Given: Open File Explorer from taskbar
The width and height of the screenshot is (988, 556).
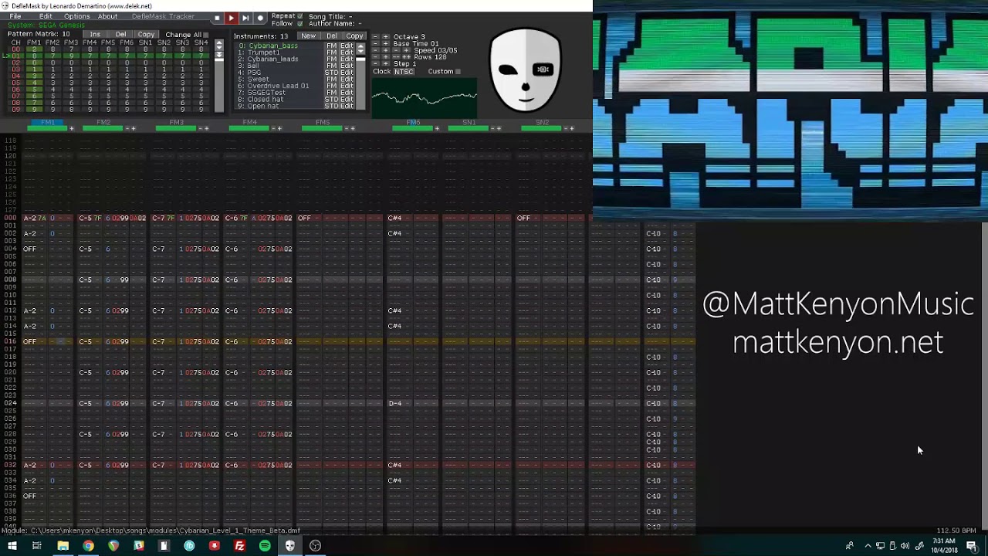Looking at the screenshot, I should [63, 546].
